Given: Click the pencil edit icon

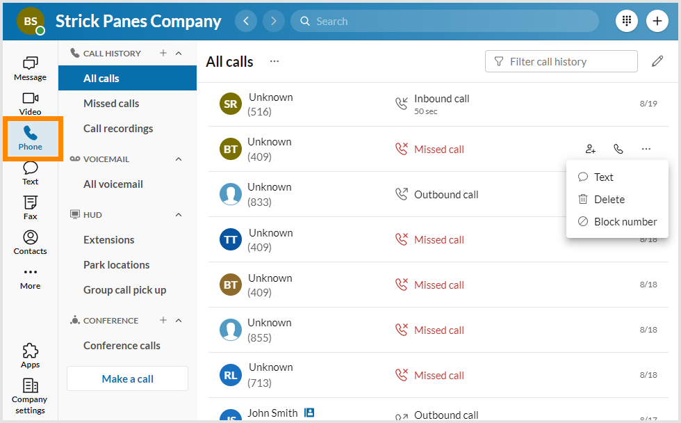Looking at the screenshot, I should click(x=657, y=61).
